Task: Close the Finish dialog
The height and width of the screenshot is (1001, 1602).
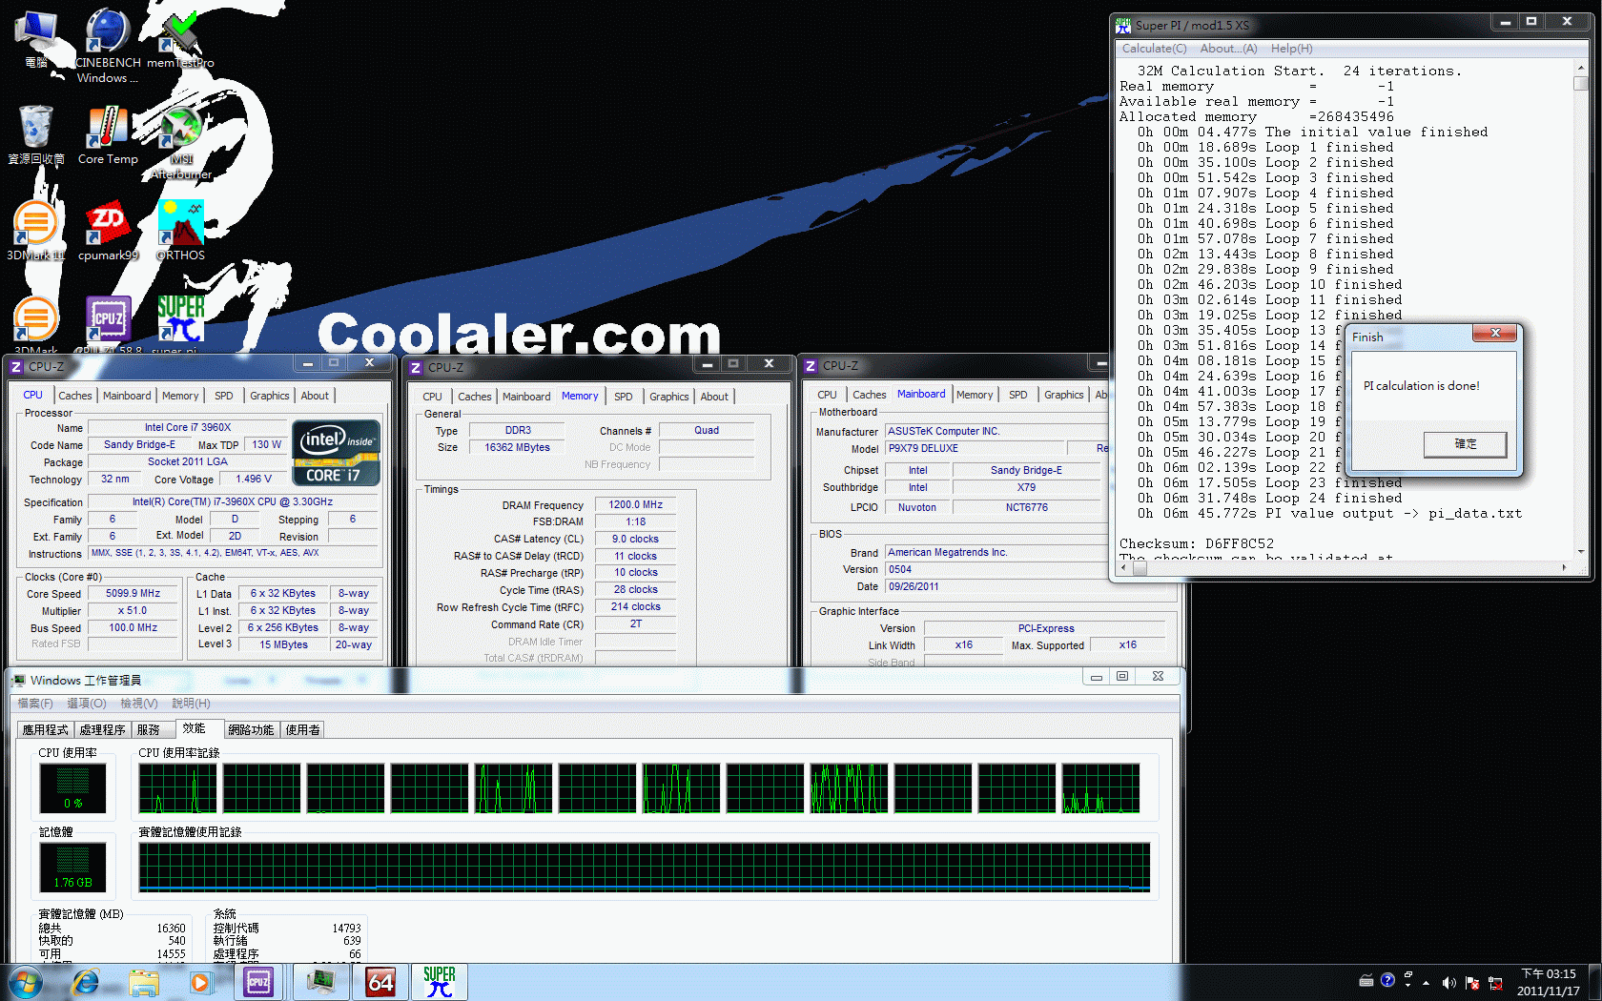Action: pyautogui.click(x=1494, y=333)
